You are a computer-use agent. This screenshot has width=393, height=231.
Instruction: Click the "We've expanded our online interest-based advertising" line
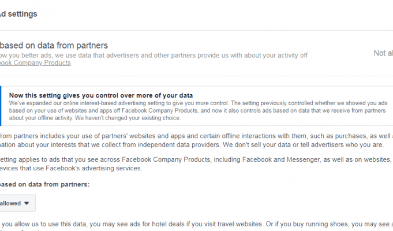115,102
